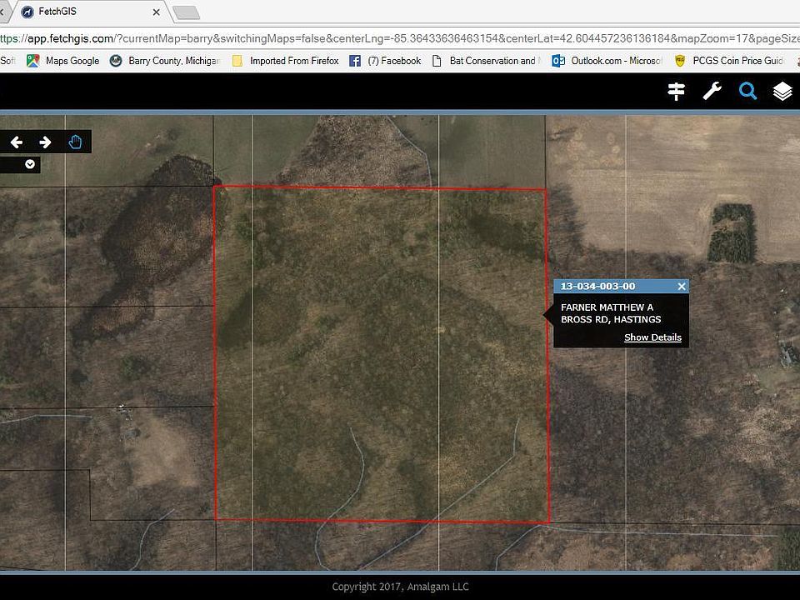This screenshot has width=800, height=600.
Task: Click the blue search magnifier icon
Action: pyautogui.click(x=747, y=92)
